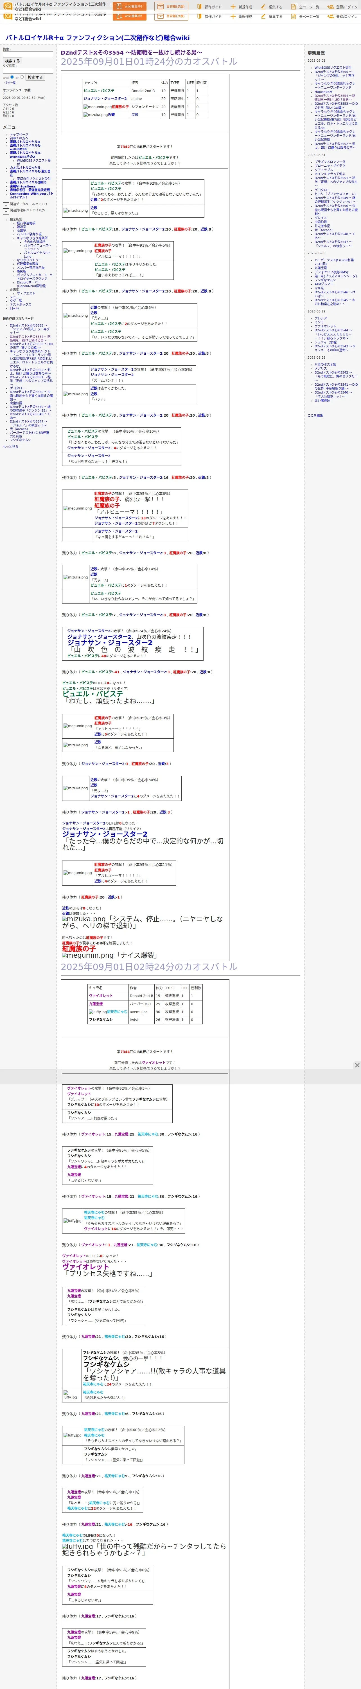The height and width of the screenshot is (1689, 361).
Task: Open カオスバトルロイヤル menu link
Action: tap(25, 168)
